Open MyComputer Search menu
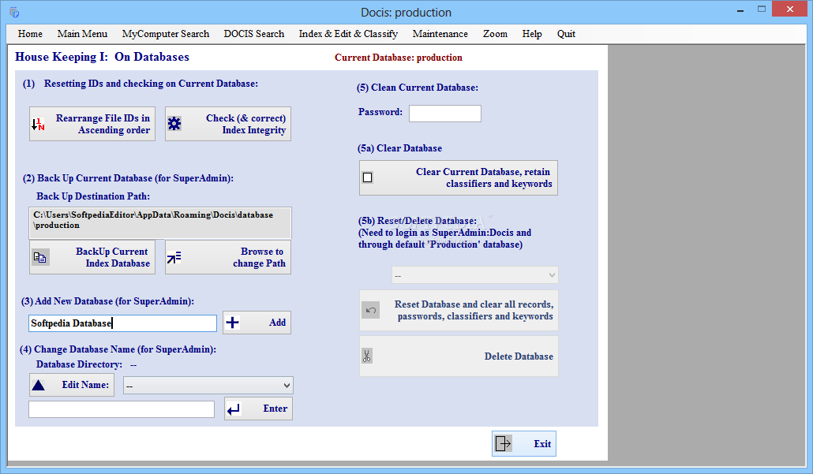 (166, 34)
